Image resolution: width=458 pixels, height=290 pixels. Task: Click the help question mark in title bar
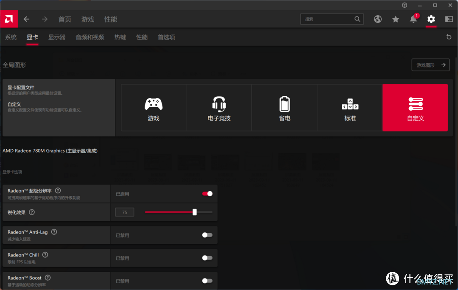pyautogui.click(x=405, y=5)
